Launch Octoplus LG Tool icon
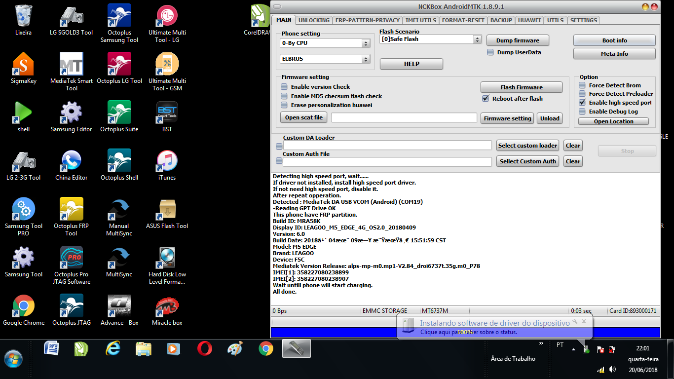The image size is (674, 379). [119, 68]
